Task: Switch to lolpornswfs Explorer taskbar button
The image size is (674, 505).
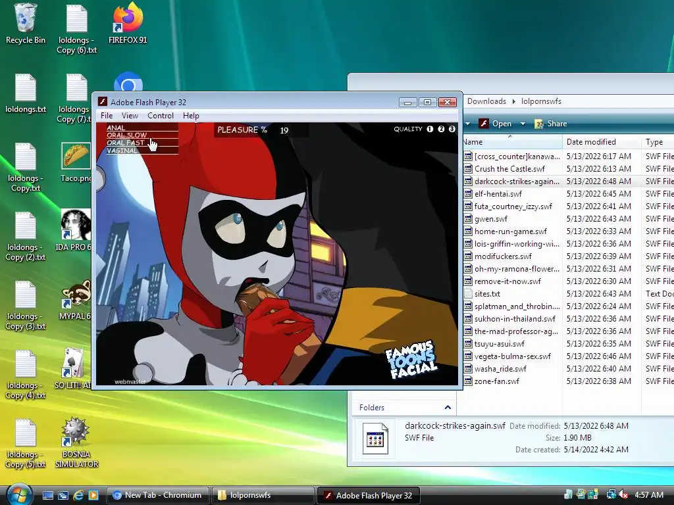Action: (x=263, y=495)
